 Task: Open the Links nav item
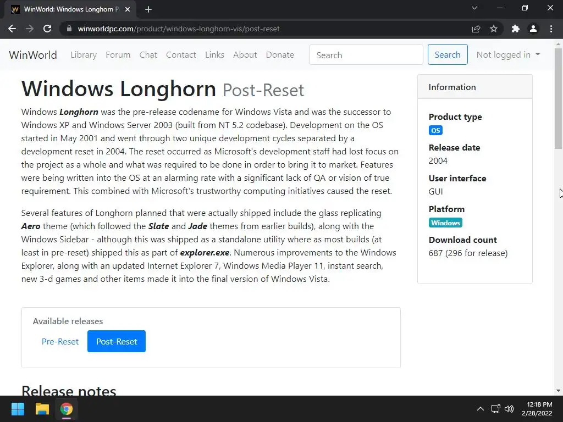(x=215, y=55)
